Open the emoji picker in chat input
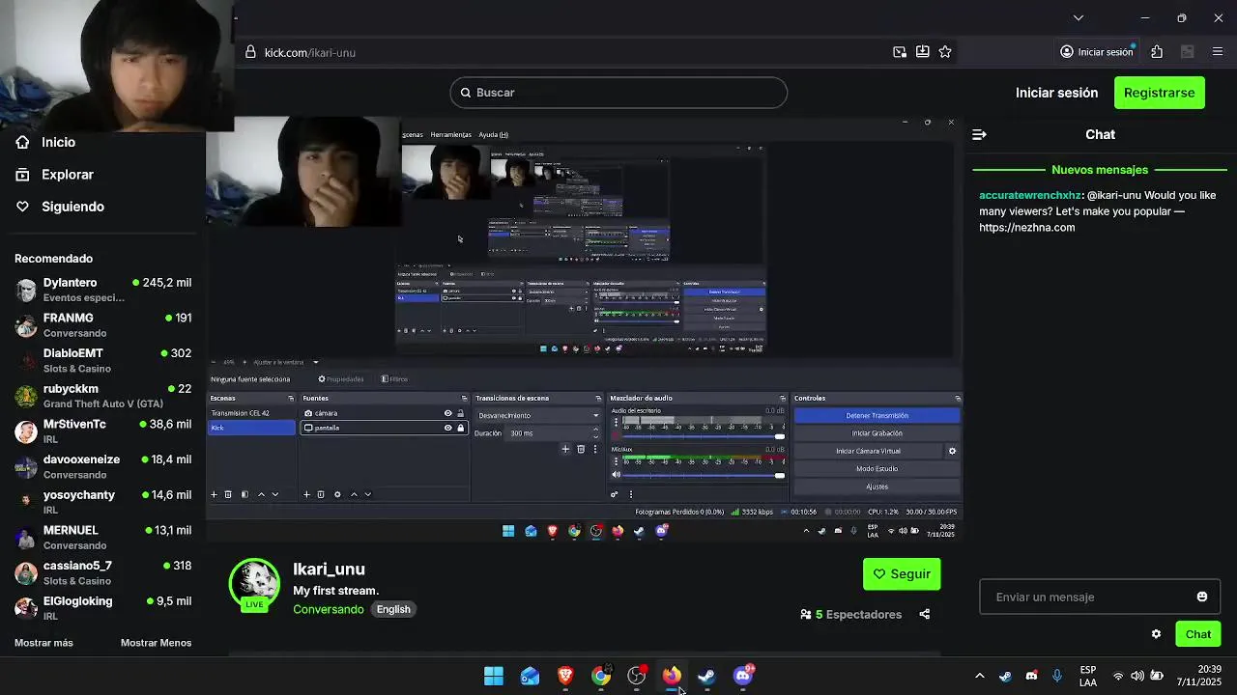The width and height of the screenshot is (1237, 695). 1202,597
